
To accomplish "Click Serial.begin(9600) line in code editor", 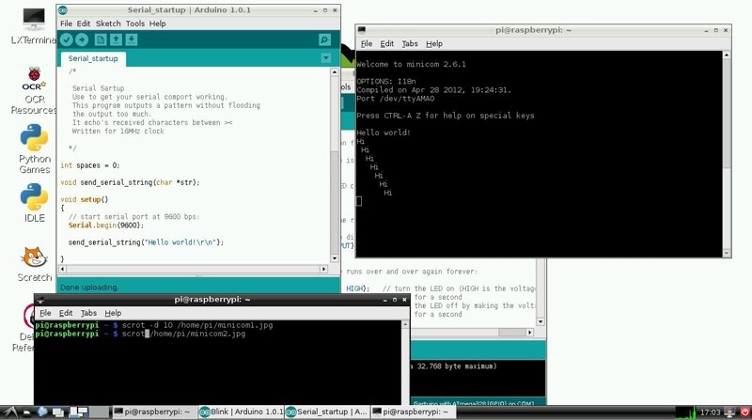I will click(106, 226).
